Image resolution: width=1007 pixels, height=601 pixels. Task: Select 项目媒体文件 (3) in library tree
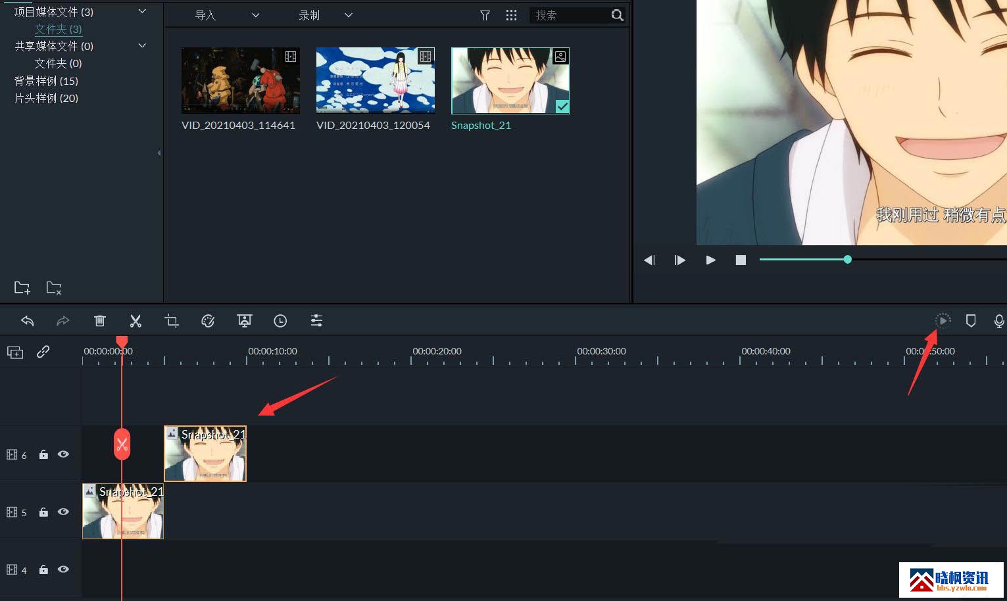pyautogui.click(x=54, y=12)
